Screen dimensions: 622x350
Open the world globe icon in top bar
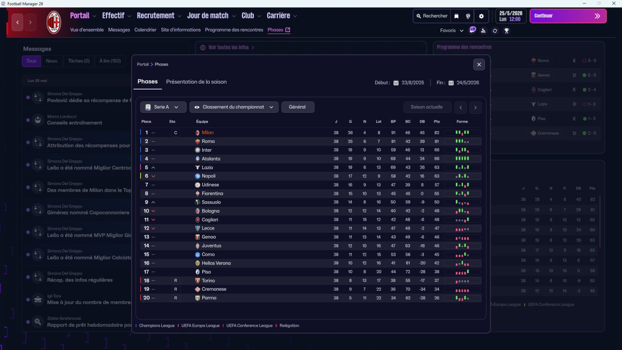point(468,16)
